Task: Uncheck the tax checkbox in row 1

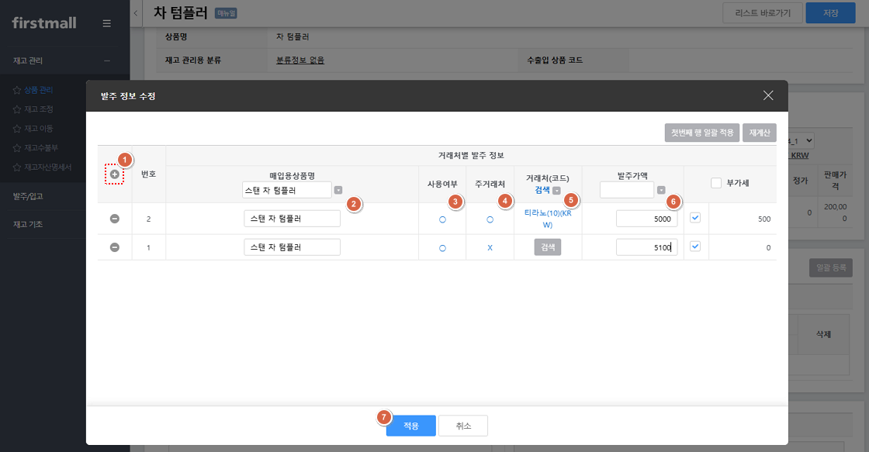Action: point(695,246)
